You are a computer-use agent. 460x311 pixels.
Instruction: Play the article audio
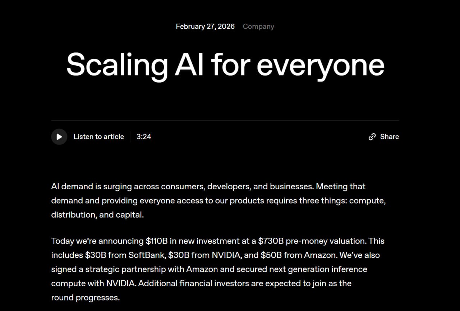(x=59, y=137)
